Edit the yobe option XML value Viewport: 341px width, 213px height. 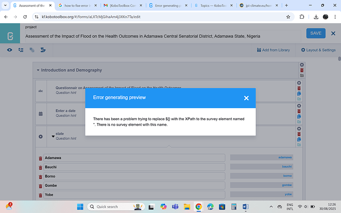tap(261, 194)
